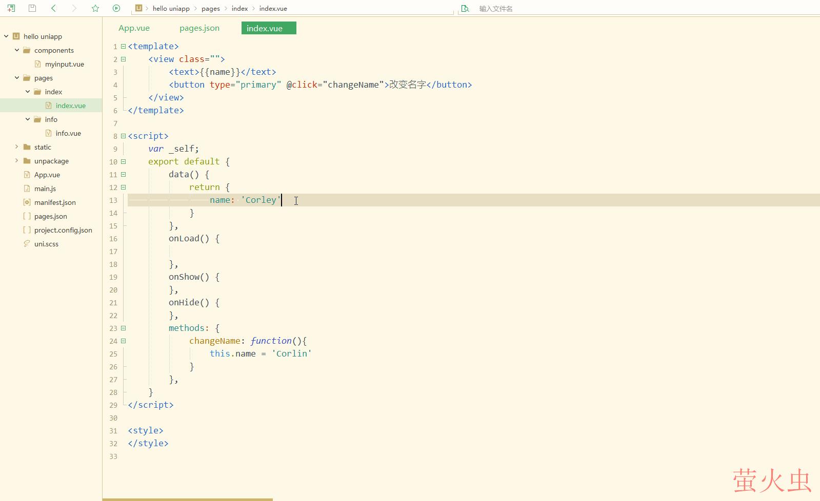This screenshot has height=501, width=820.
Task: Open main.js in the file tree
Action: coord(45,189)
